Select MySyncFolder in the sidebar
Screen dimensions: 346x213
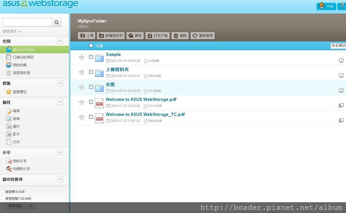pos(34,50)
